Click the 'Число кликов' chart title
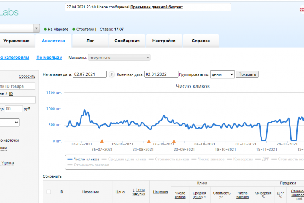This screenshot has width=304, height=203. click(193, 86)
